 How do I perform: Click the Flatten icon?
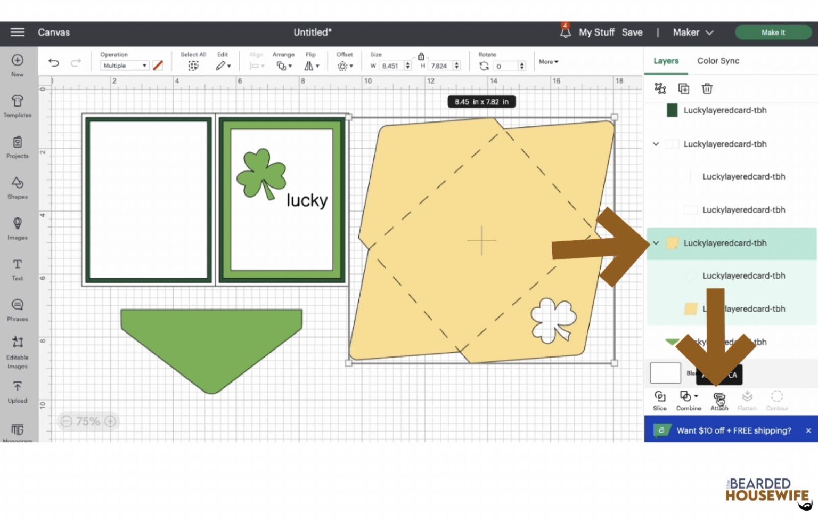click(x=747, y=400)
